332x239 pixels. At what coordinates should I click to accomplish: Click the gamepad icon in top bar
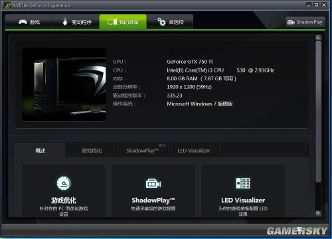click(23, 22)
